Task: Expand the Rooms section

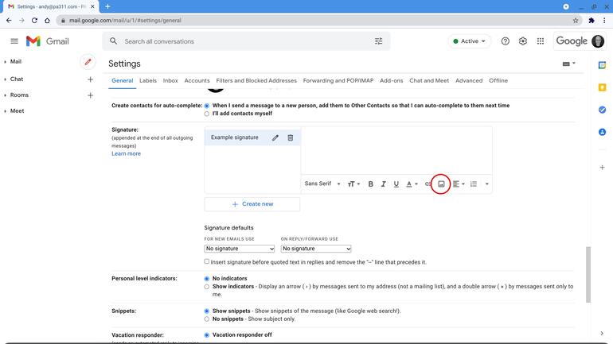Action: 5,95
